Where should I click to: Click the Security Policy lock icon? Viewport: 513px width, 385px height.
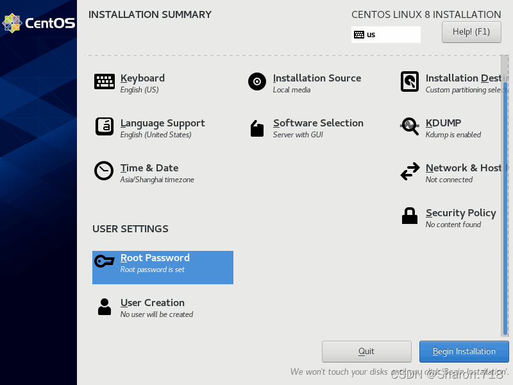coord(410,216)
